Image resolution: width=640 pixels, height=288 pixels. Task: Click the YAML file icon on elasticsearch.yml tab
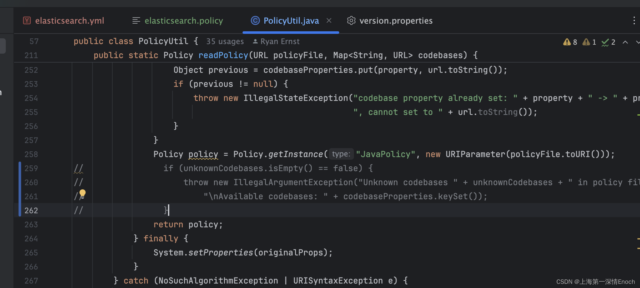(27, 21)
